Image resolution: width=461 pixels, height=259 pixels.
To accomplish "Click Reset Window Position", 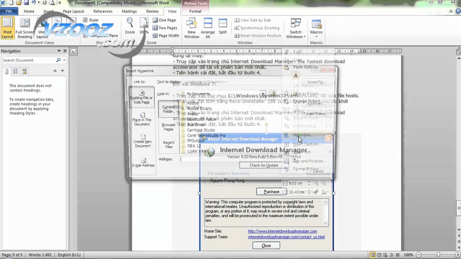I will (x=258, y=36).
